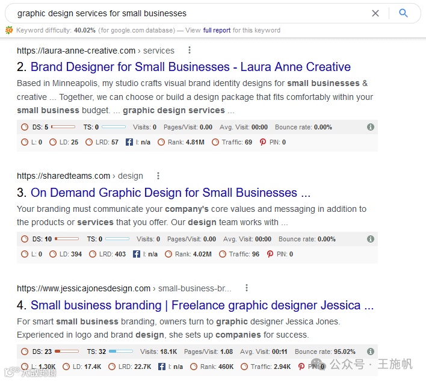Click the Bounce rate: 95.02% value

pos(345,352)
